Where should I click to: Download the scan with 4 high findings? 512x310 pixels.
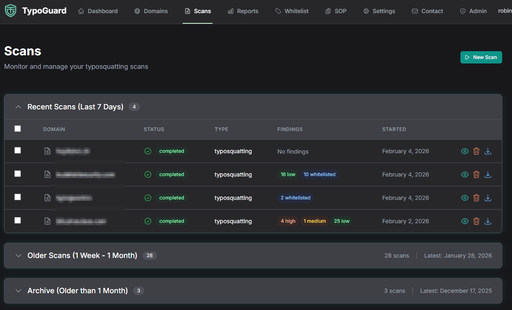tap(487, 221)
